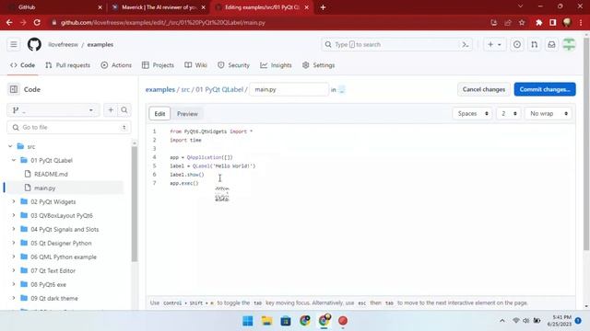
Task: Show hidden system tray icons chevron
Action: 501,321
